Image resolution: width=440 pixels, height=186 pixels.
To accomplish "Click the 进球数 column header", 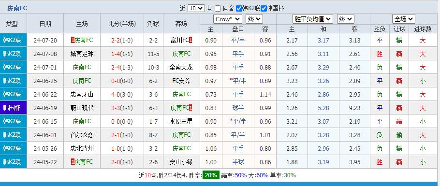I will [x=423, y=29].
